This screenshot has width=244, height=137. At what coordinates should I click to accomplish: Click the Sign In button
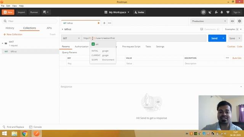coord(237,12)
